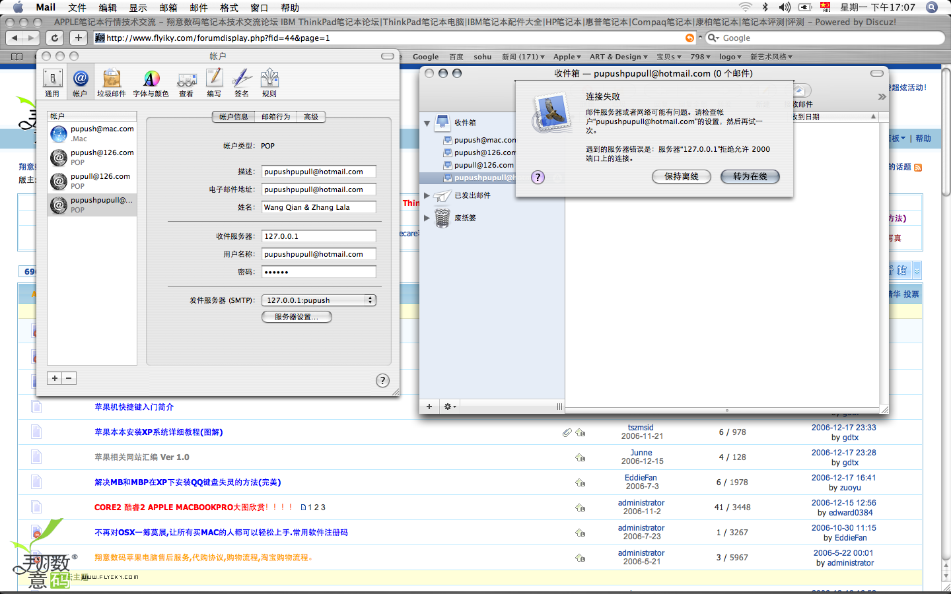Click the add mailbox plus button in Mail window
951x594 pixels.
(x=429, y=407)
